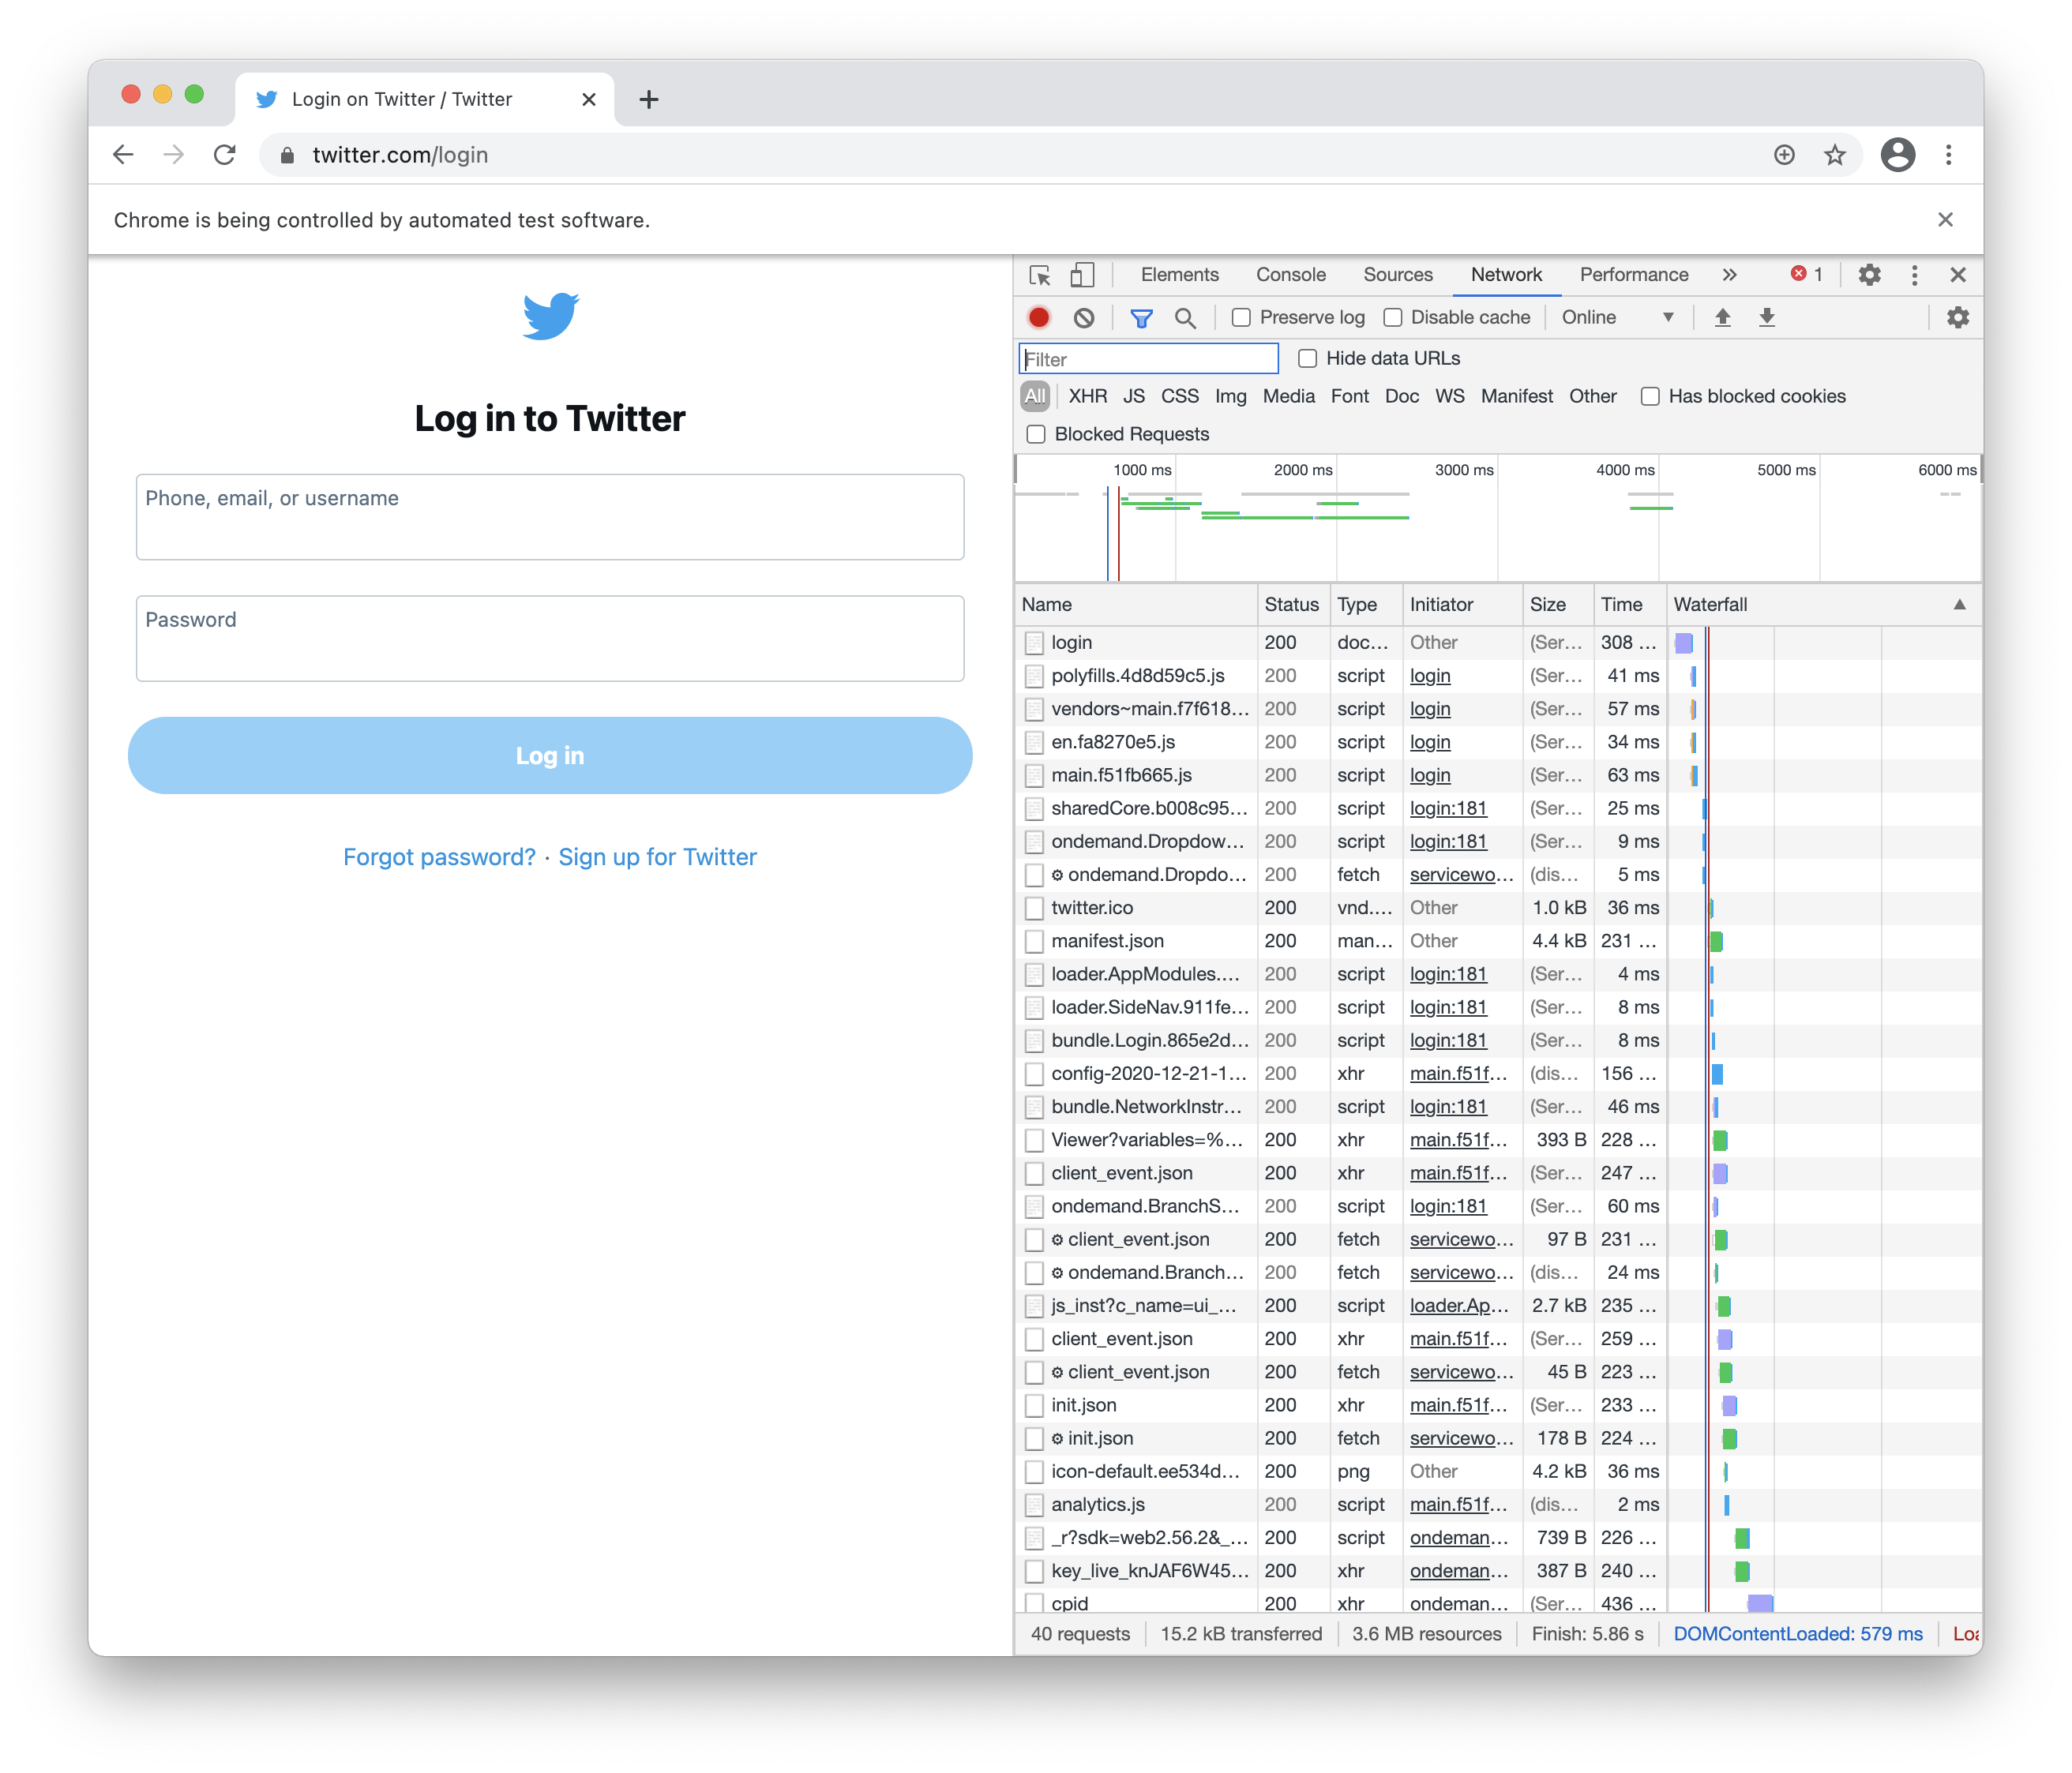The image size is (2072, 1773).
Task: Check Hide data URLs option
Action: [x=1307, y=359]
